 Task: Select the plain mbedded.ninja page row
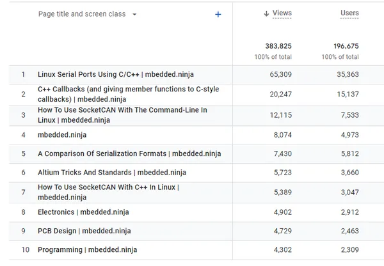[62, 135]
